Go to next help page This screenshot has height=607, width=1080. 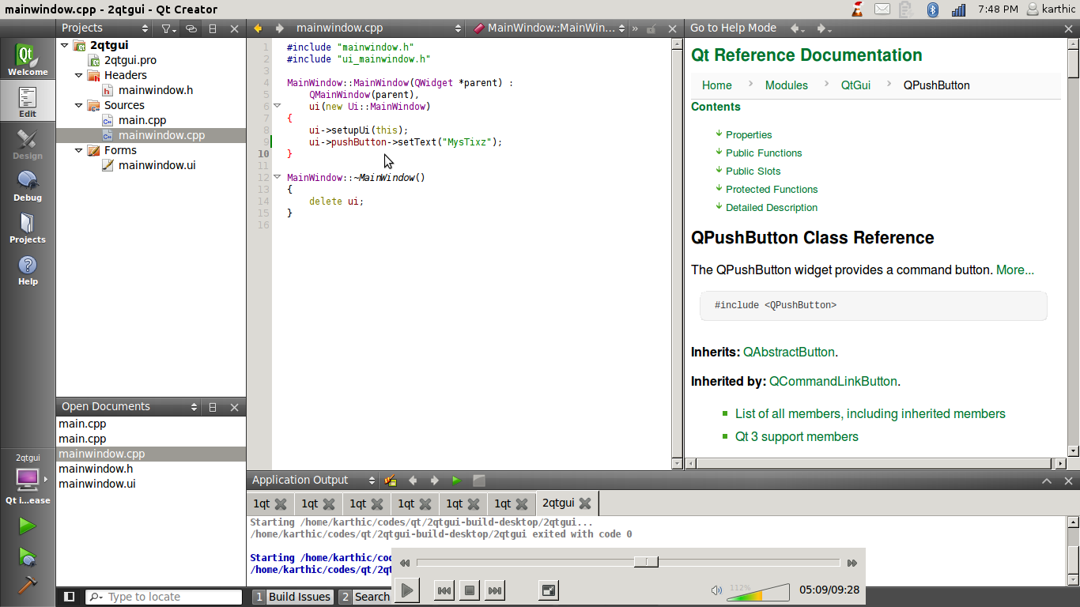click(824, 28)
